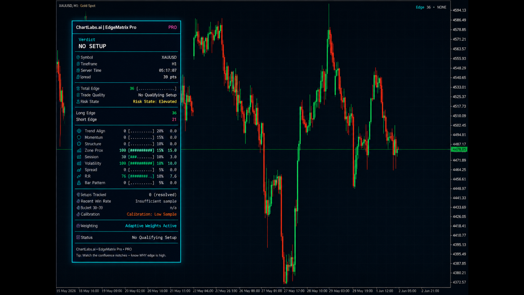Click the Bar Pattern icon

(x=79, y=183)
